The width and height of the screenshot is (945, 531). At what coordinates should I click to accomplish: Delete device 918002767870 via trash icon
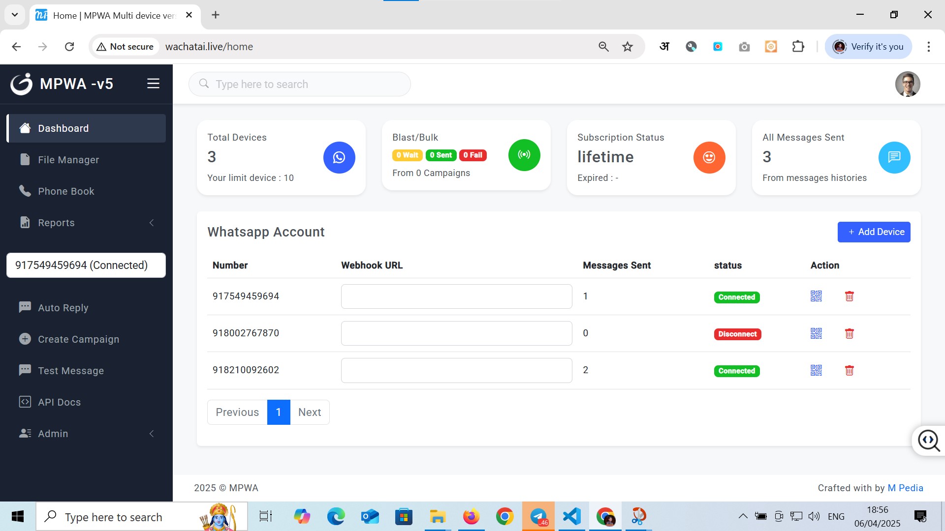(x=849, y=333)
